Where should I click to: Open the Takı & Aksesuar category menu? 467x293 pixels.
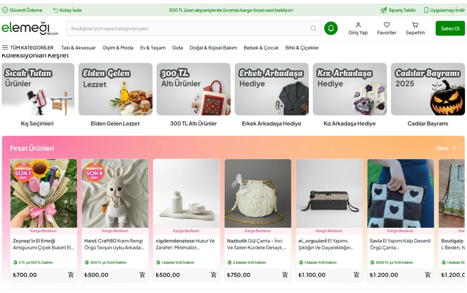(79, 48)
